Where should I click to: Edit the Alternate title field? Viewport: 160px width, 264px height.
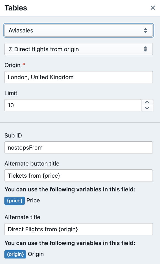pyautogui.click(x=79, y=229)
